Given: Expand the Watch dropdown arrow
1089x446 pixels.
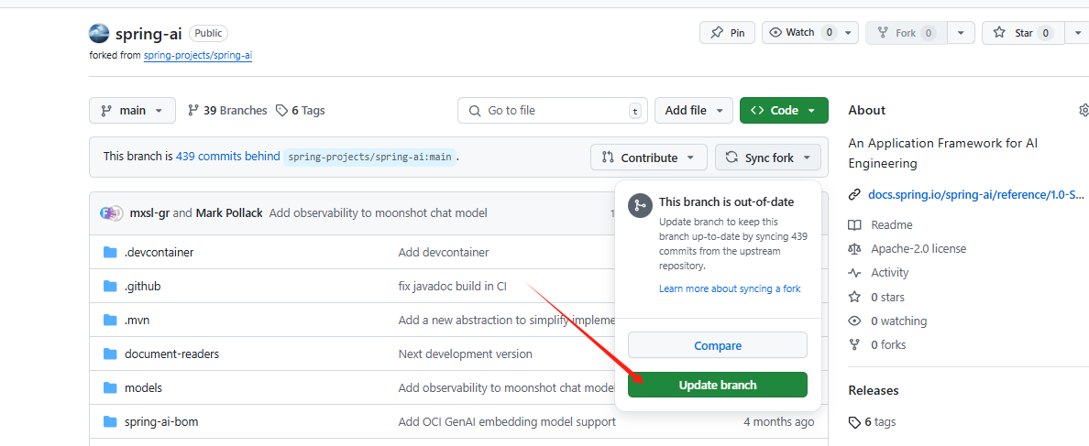Looking at the screenshot, I should tap(848, 33).
